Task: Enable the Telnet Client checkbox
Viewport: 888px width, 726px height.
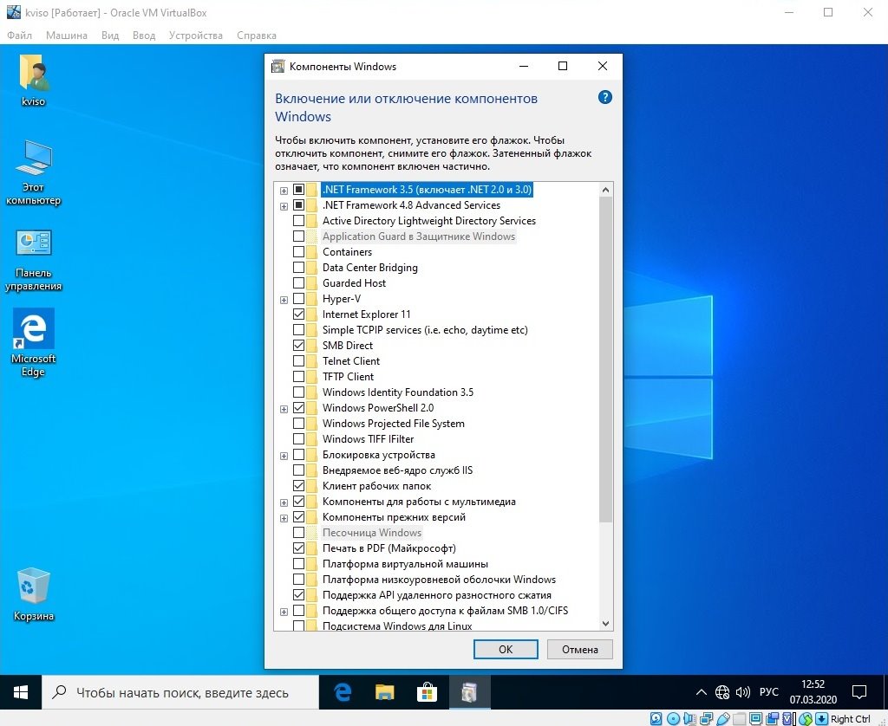Action: [x=298, y=361]
